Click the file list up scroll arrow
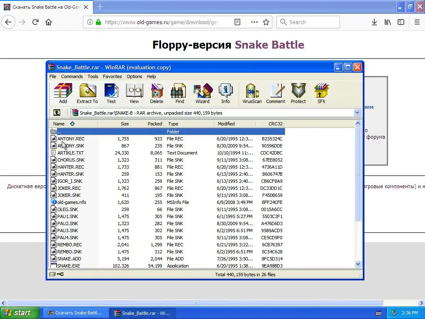The width and height of the screenshot is (425, 319). pos(358,123)
